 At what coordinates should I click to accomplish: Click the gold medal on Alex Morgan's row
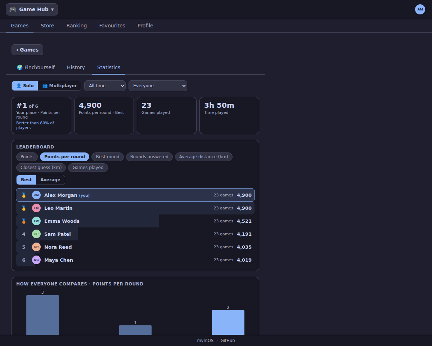tap(24, 195)
